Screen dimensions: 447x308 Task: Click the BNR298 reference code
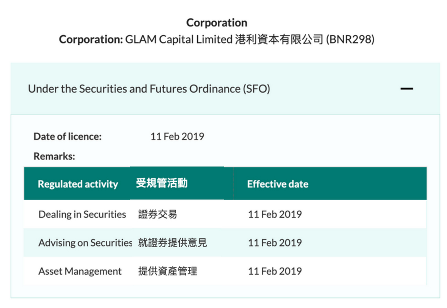(350, 39)
